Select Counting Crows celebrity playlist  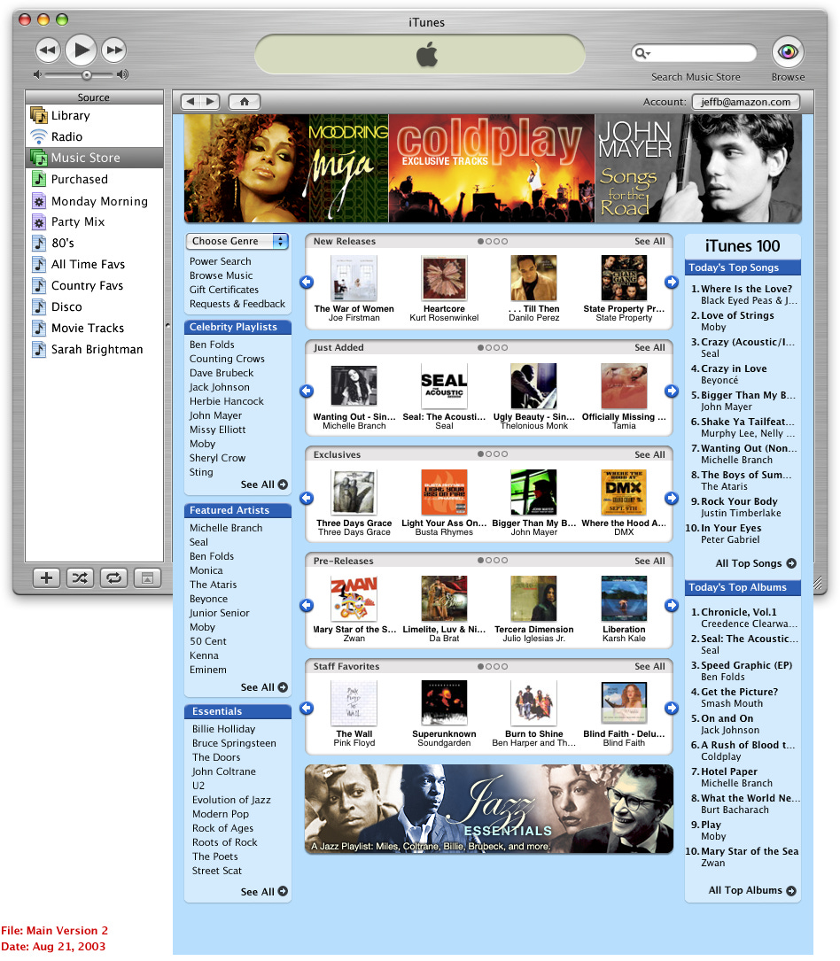(227, 359)
